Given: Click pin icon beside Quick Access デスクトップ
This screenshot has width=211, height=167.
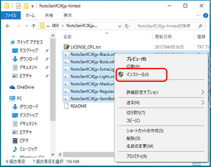Looking at the screenshot, I should [x=47, y=51].
